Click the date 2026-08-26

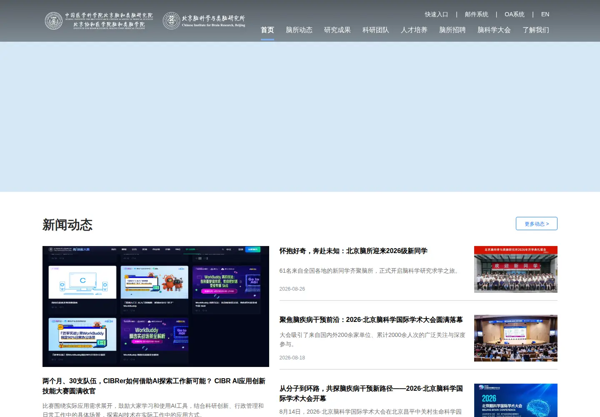click(292, 289)
